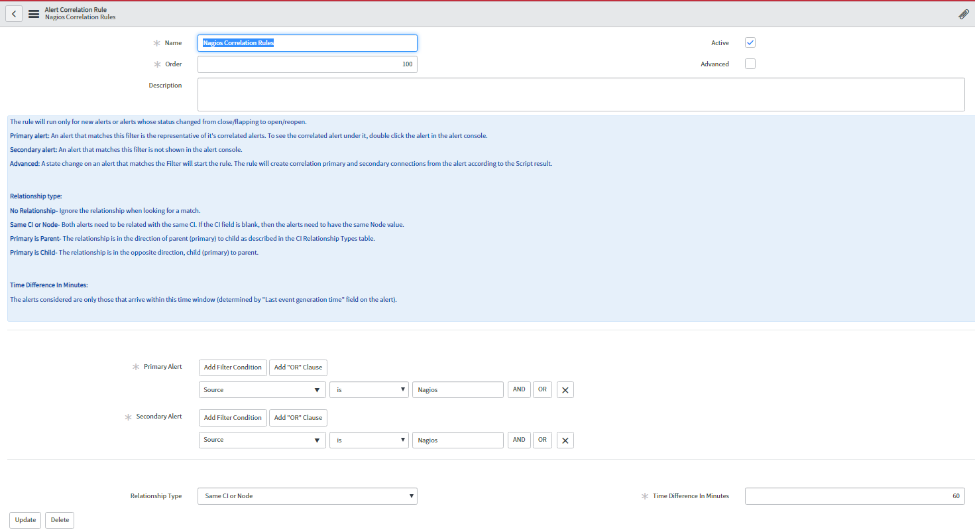Viewport: 975px width, 532px height.
Task: Click the 'Relationship type:' help heading
Action: pos(36,196)
